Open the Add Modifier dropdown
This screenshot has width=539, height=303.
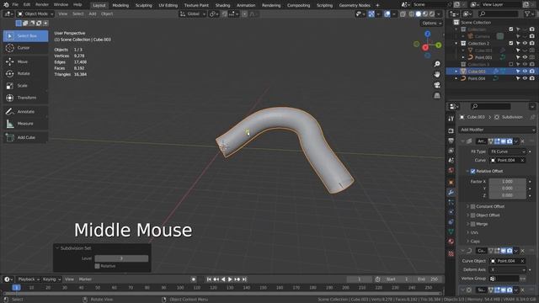[x=498, y=130]
